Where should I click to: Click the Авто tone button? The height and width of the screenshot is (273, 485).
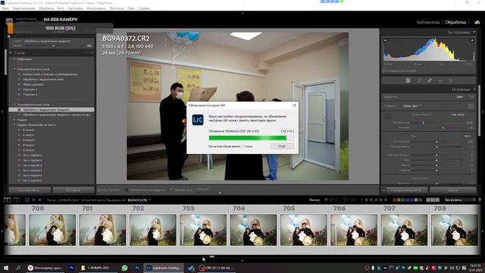pos(468,136)
